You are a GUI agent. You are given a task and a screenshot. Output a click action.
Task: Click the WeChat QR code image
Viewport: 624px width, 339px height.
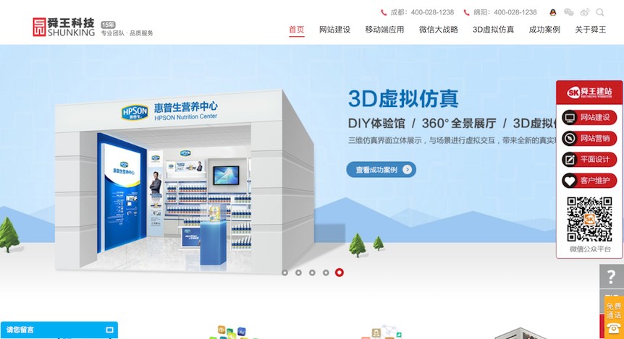pyautogui.click(x=589, y=220)
